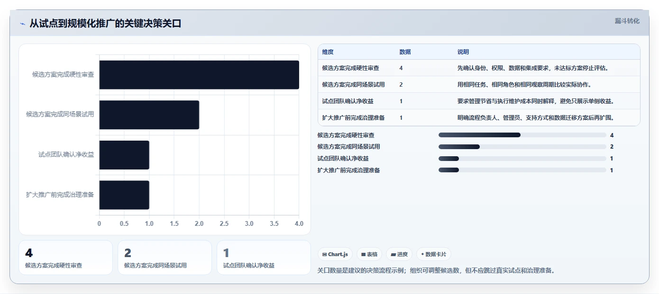The image size is (659, 294).
Task: Click the lightning icon beside the header title
Action: 22,24
